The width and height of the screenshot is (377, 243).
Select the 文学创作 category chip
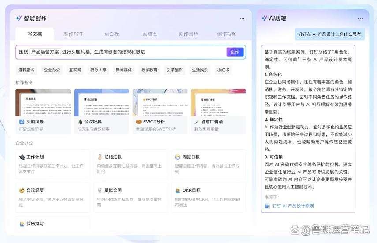pyautogui.click(x=174, y=70)
